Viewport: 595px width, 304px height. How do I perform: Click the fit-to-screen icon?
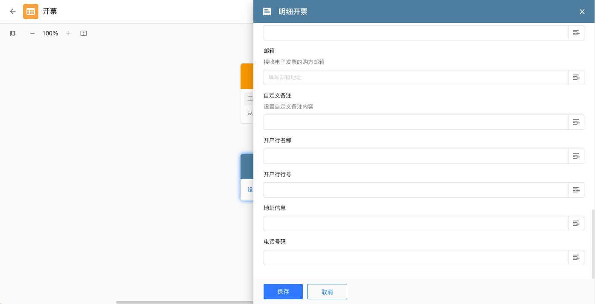coord(84,33)
